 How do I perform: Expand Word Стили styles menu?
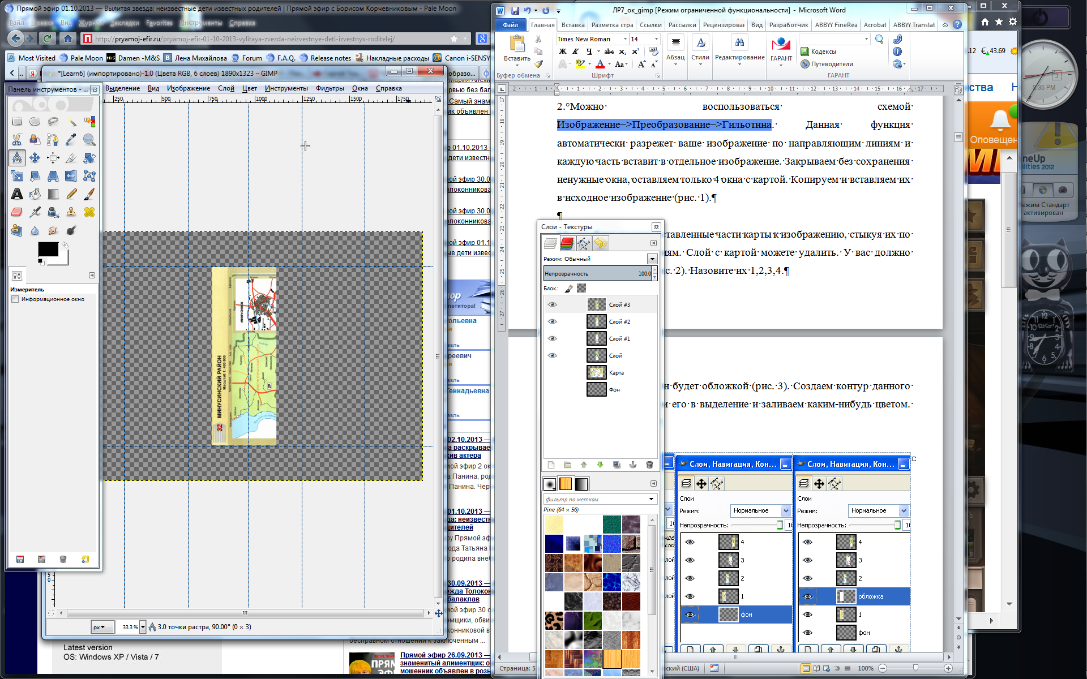coord(700,50)
